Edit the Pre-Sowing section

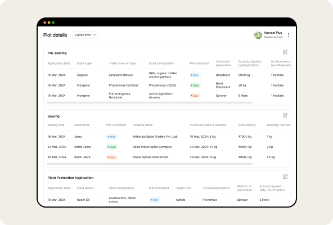[x=285, y=52]
